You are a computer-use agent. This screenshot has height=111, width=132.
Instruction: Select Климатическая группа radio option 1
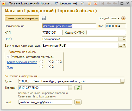tap(41, 62)
